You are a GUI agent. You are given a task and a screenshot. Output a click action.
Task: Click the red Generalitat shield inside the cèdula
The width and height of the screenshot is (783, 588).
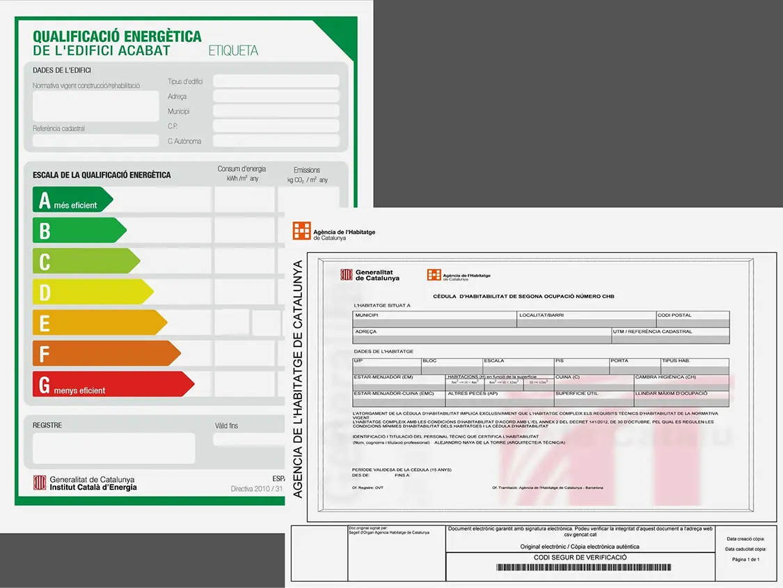pos(346,274)
